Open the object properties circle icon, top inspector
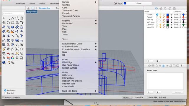This screenshot has width=189, height=106. (x=161, y=8)
